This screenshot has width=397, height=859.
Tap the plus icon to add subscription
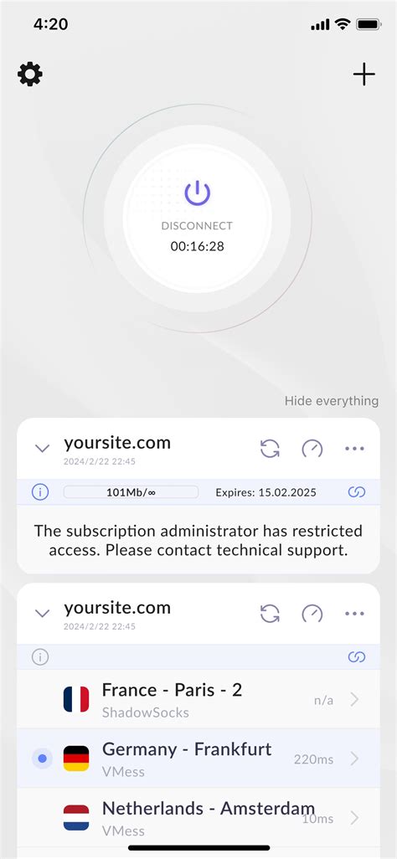tap(364, 74)
